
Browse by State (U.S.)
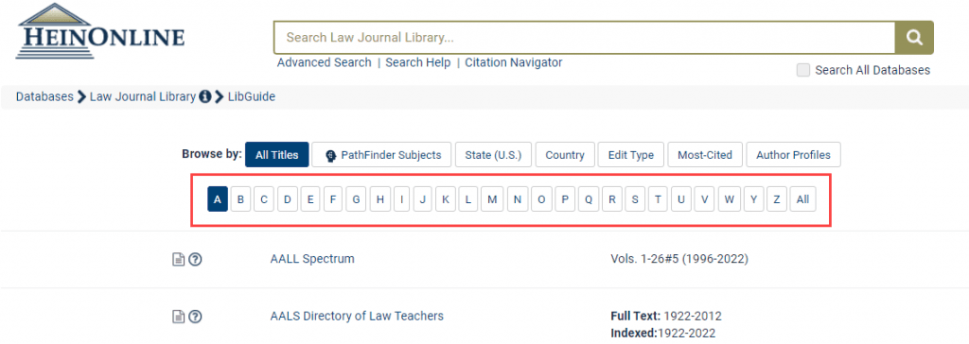pyautogui.click(x=492, y=154)
